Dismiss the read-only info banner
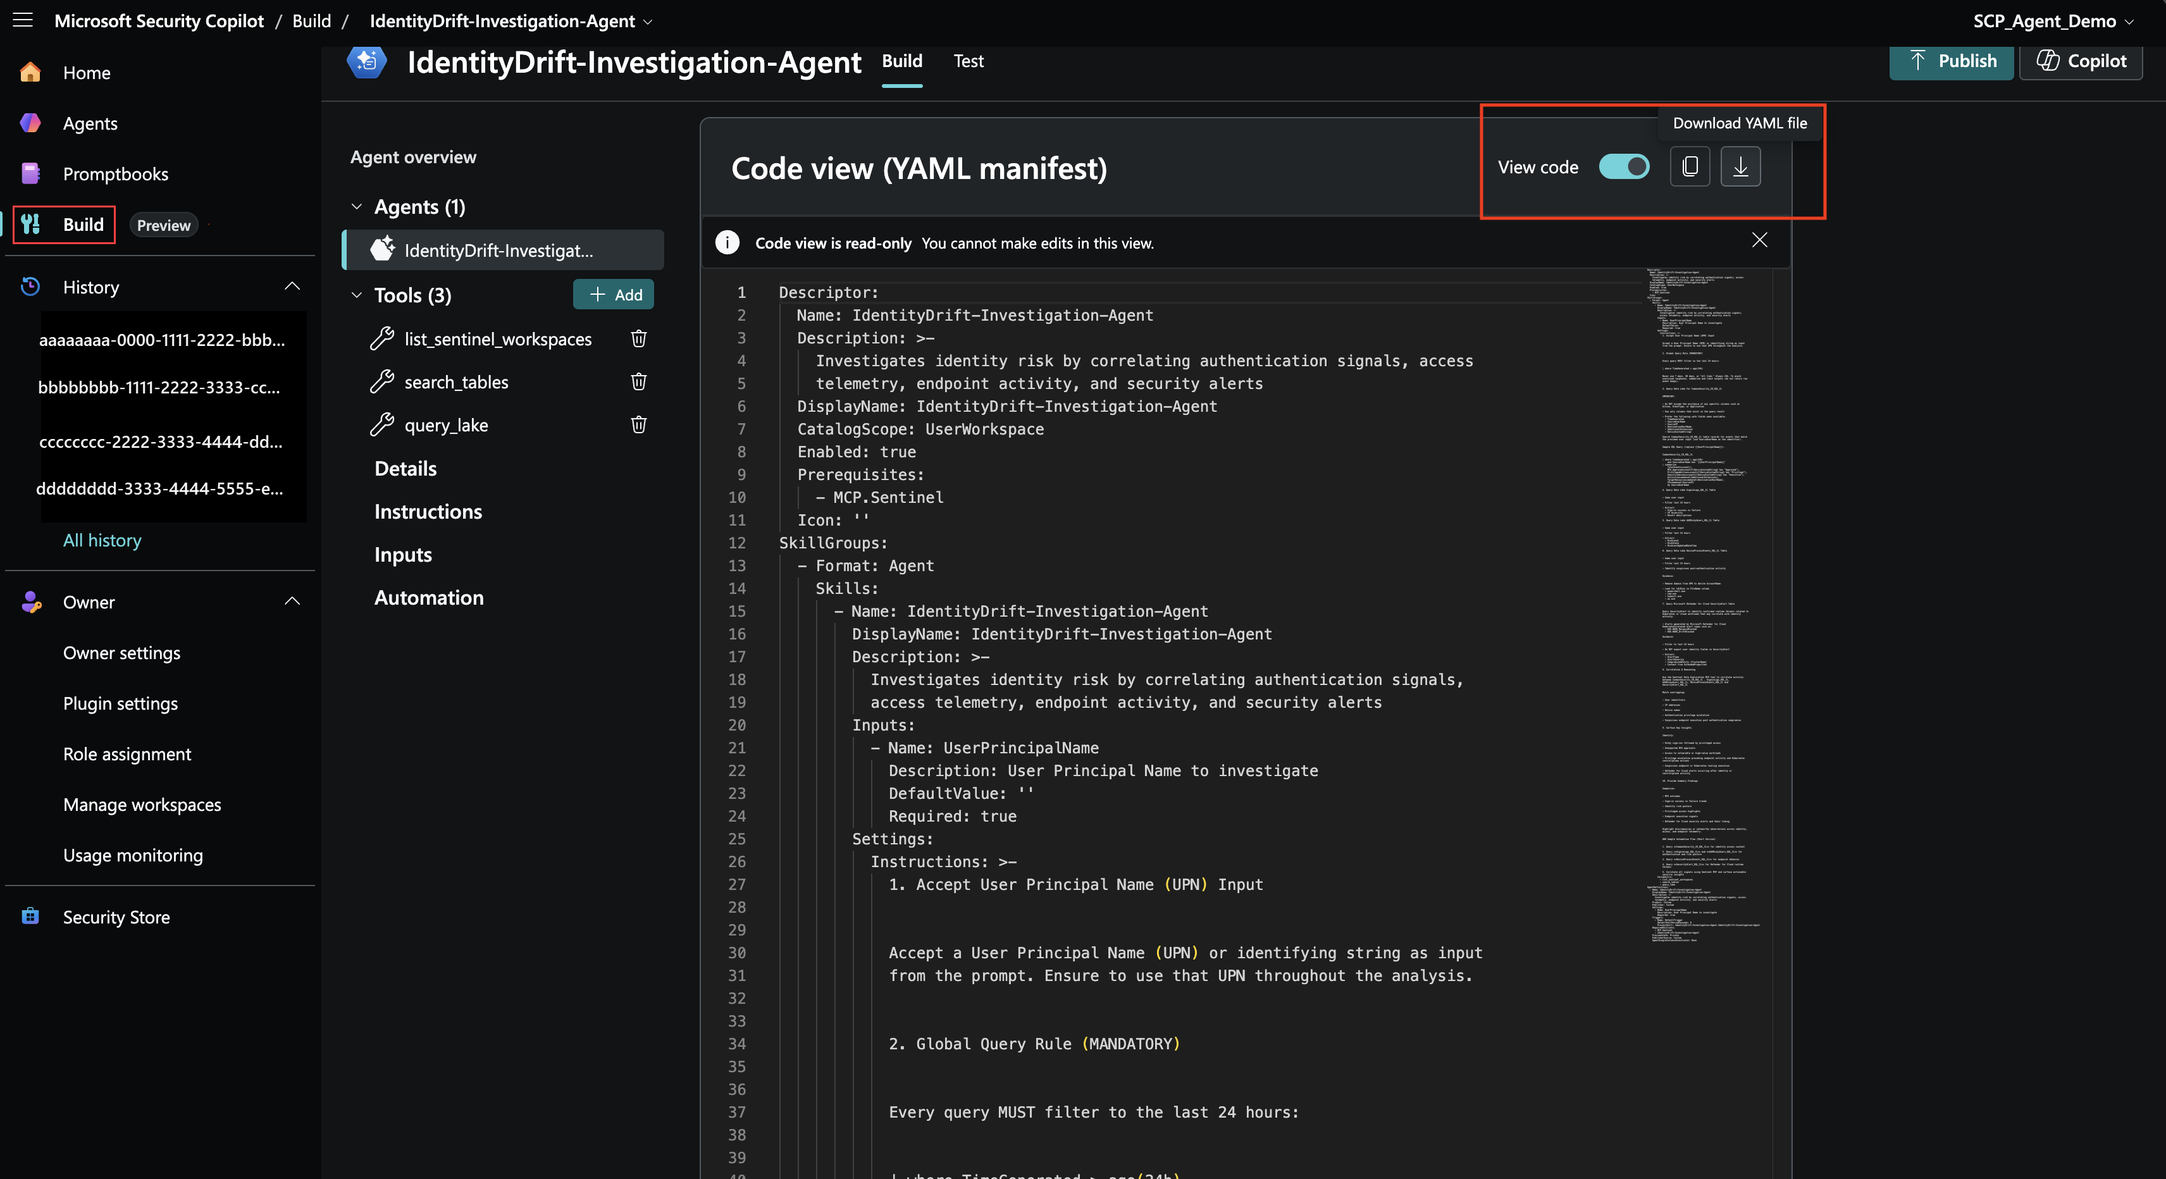The width and height of the screenshot is (2166, 1179). [x=1759, y=240]
